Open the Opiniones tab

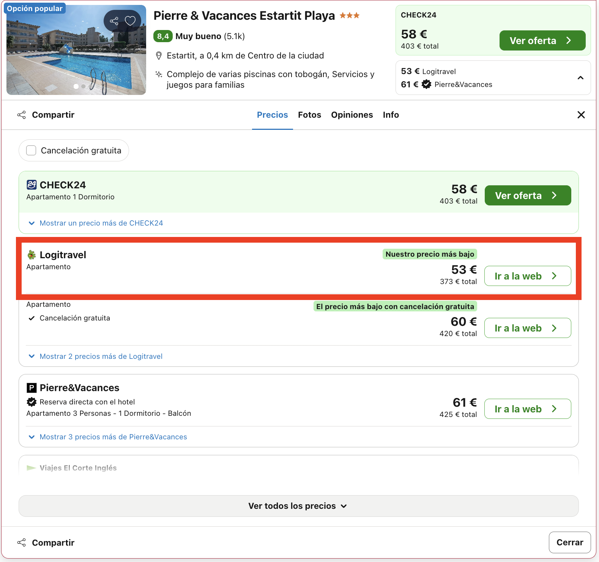pyautogui.click(x=352, y=115)
